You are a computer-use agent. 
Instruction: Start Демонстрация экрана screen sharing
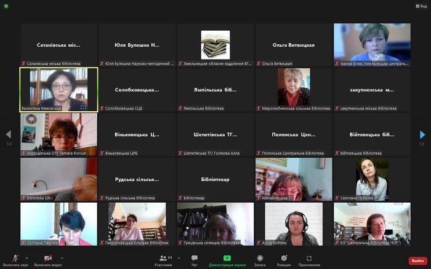tap(227, 260)
